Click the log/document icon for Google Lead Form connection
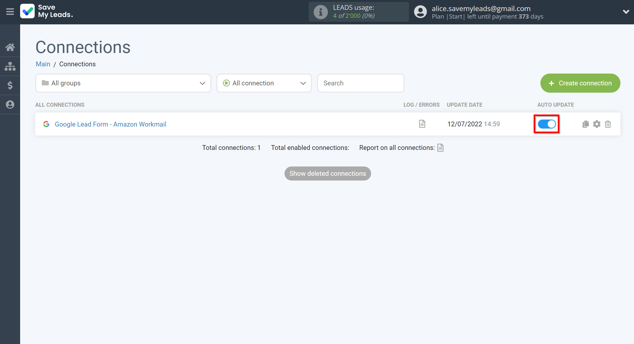The height and width of the screenshot is (344, 634). click(x=422, y=123)
